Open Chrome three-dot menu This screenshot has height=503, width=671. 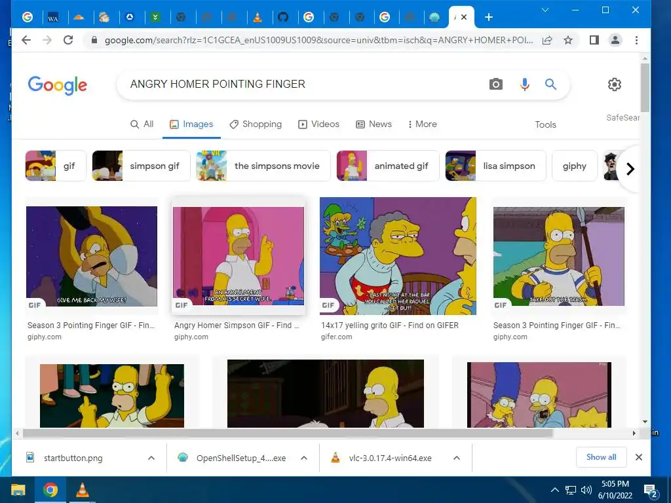(x=636, y=40)
